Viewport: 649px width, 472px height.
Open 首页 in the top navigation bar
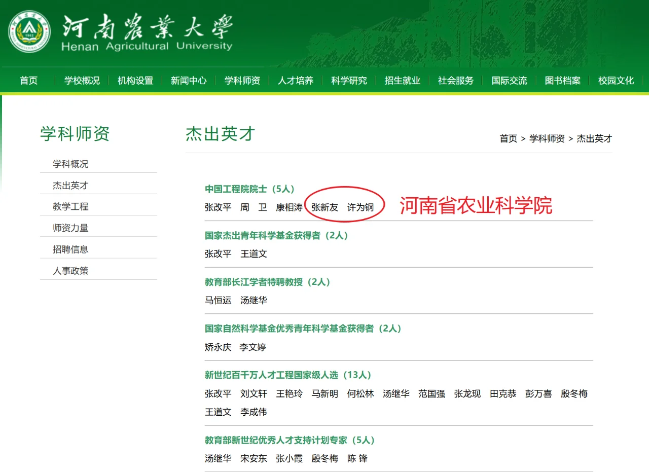(x=29, y=81)
